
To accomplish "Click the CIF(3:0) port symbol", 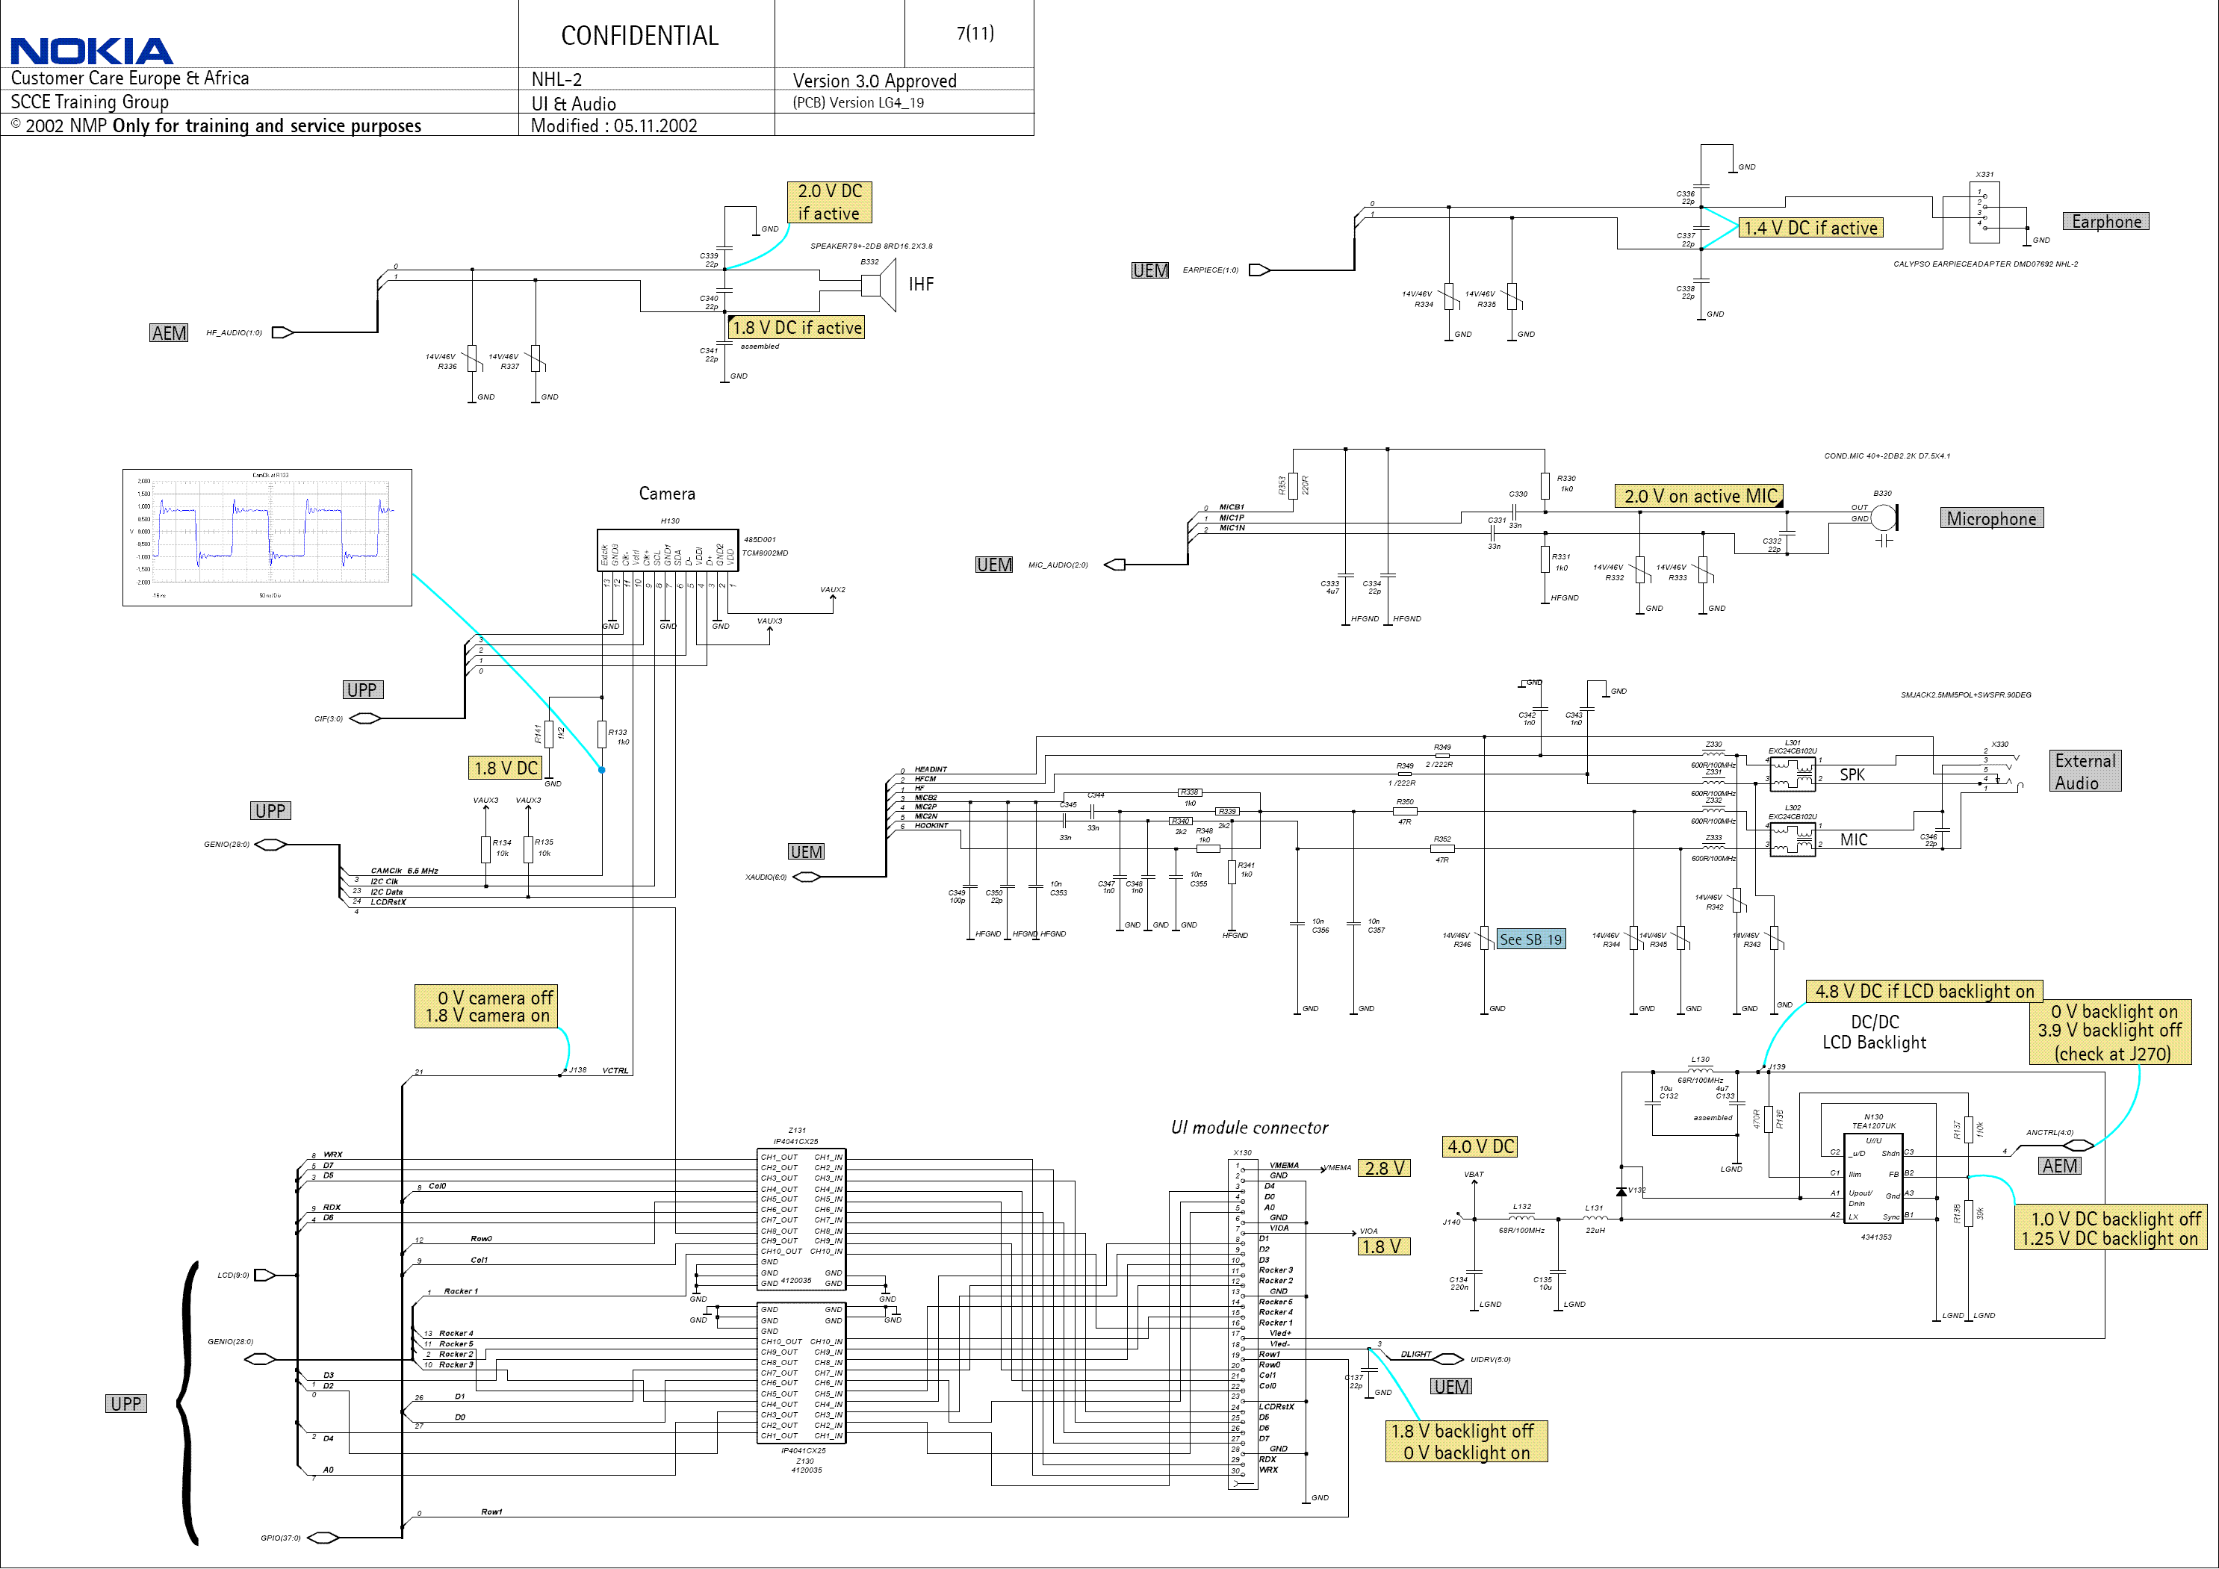I will (365, 718).
